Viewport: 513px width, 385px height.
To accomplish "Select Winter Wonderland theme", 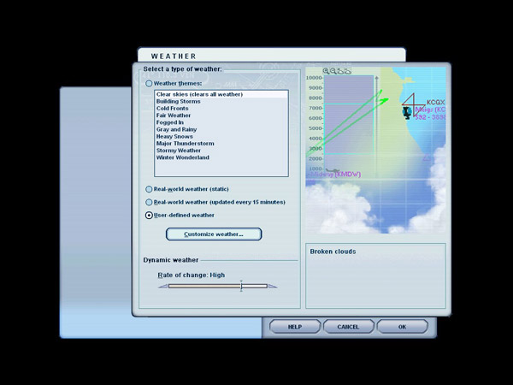I will (x=182, y=157).
